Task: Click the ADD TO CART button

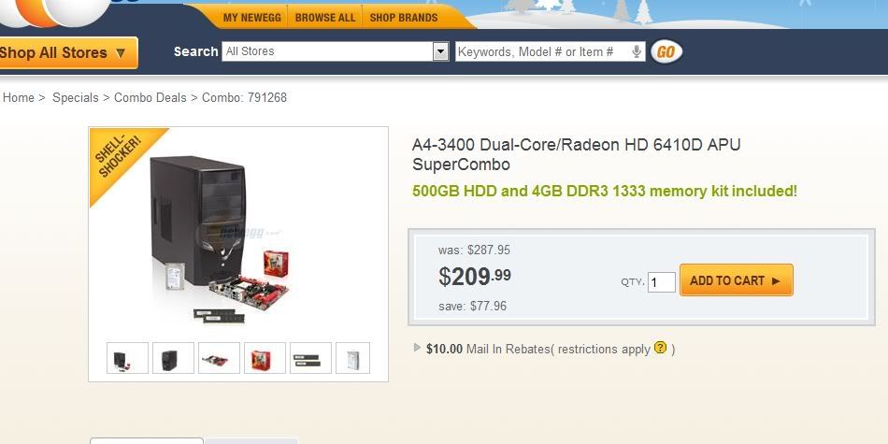Action: 737,280
